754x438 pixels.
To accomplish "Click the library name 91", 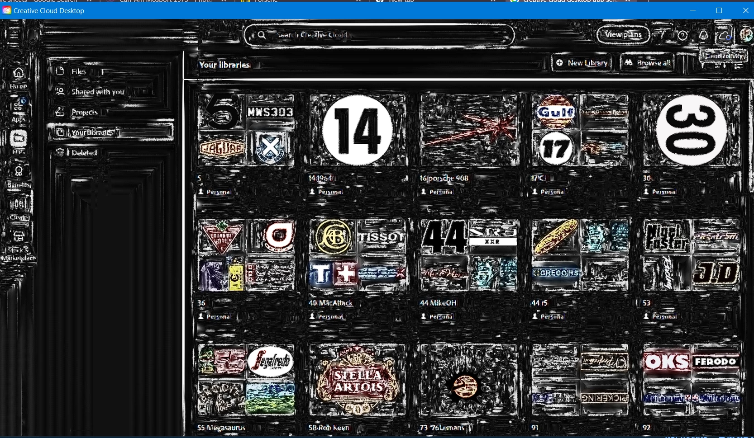I will 535,428.
